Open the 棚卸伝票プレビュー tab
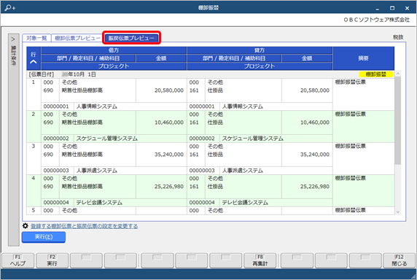 pos(77,38)
